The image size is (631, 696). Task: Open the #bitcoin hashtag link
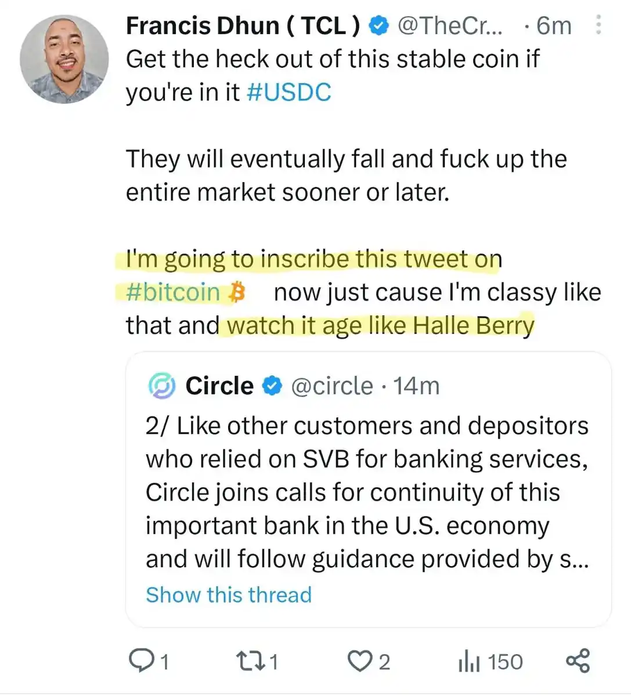173,292
